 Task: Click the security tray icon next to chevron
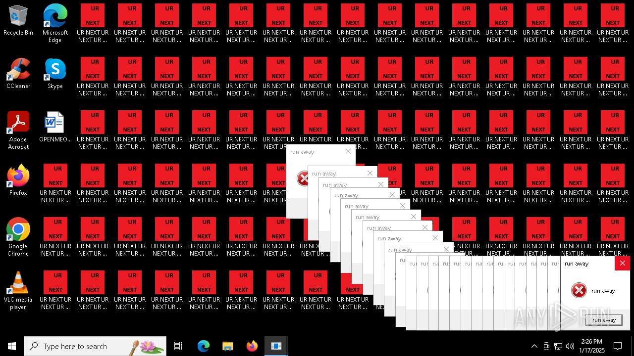pyautogui.click(x=546, y=346)
